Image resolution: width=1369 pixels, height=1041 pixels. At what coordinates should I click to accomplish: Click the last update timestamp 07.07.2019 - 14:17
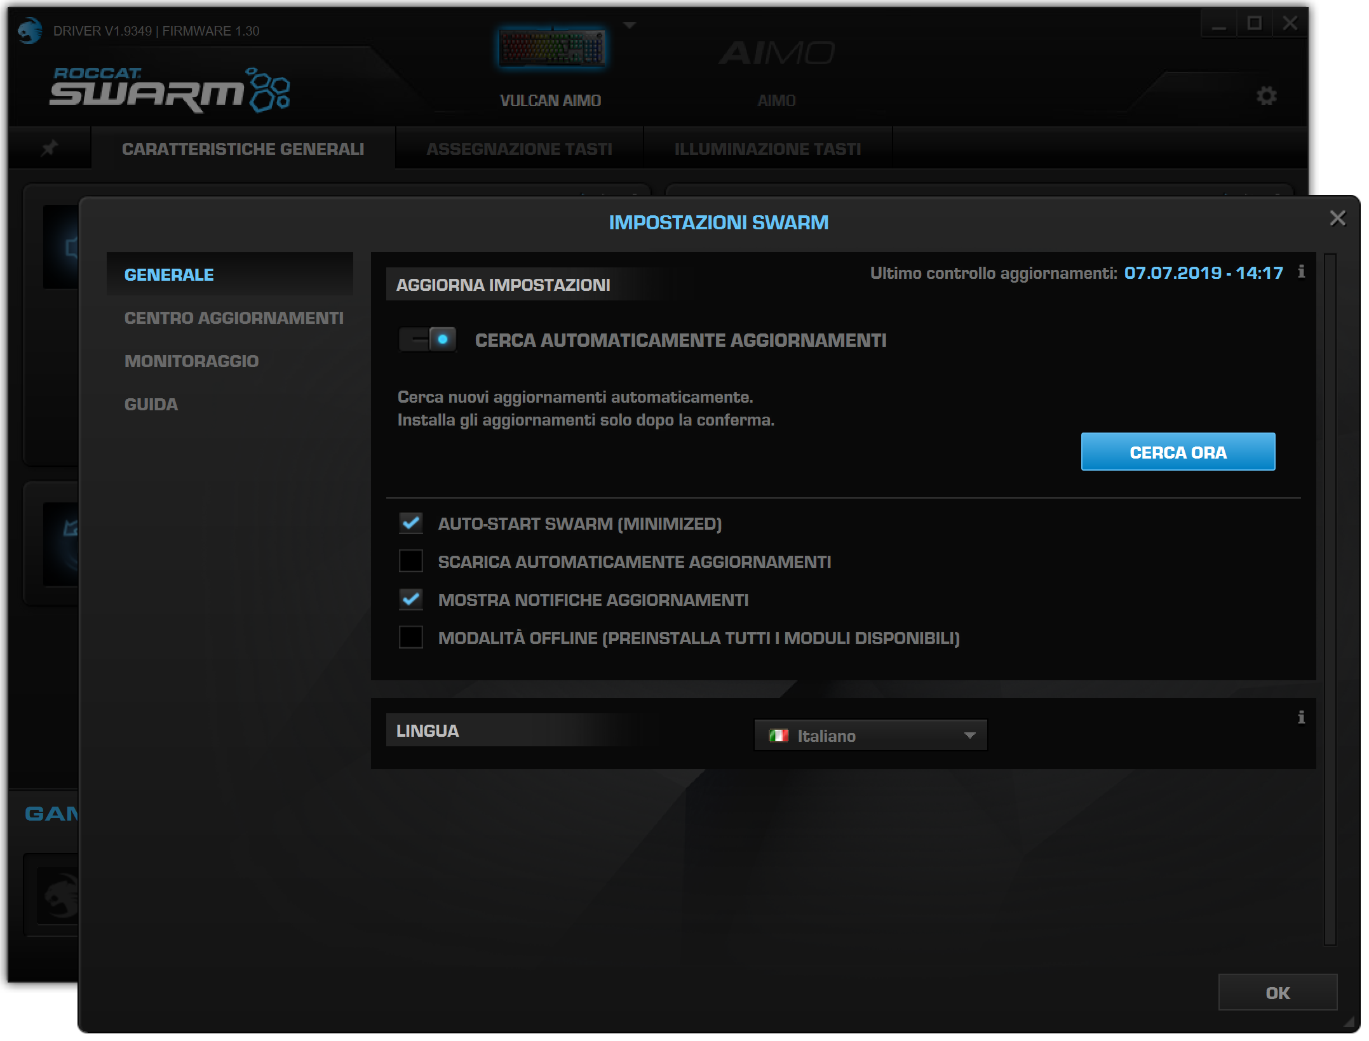[1203, 273]
